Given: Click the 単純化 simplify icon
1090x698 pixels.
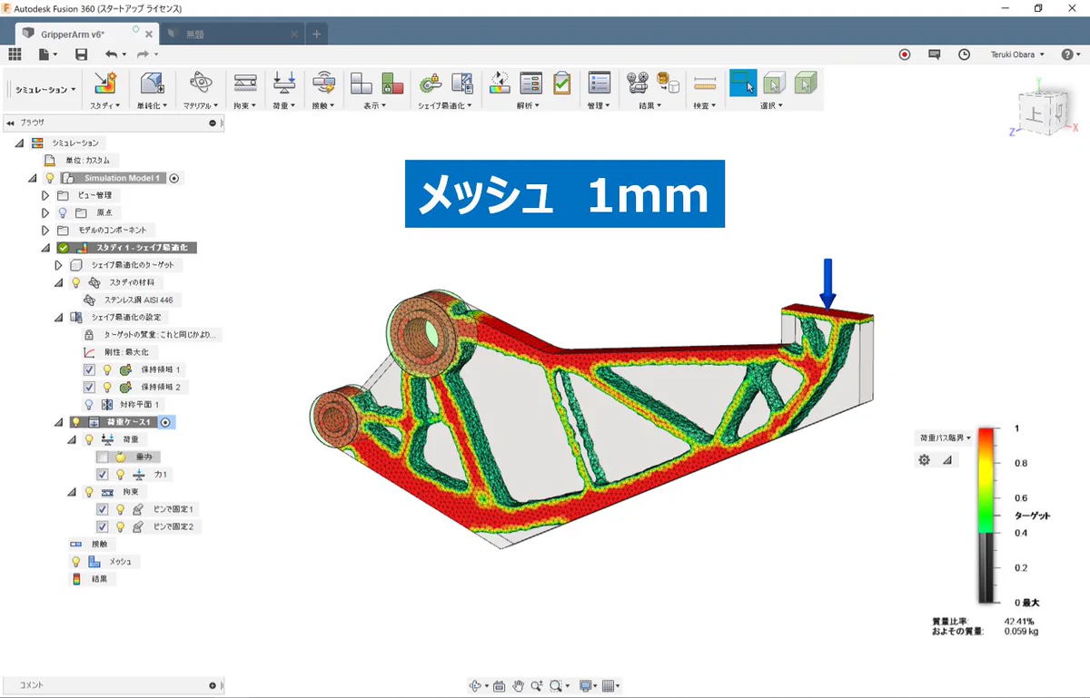Looking at the screenshot, I should point(151,84).
